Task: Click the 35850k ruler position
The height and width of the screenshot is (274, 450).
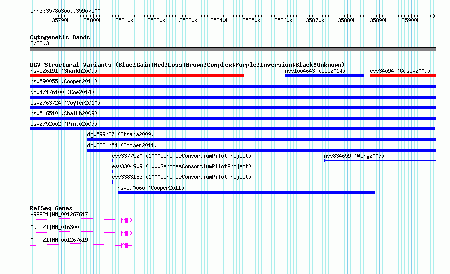Action: 251,20
